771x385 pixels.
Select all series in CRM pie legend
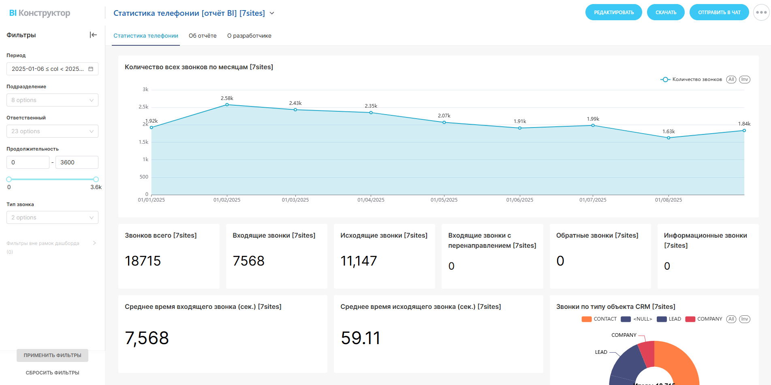731,319
